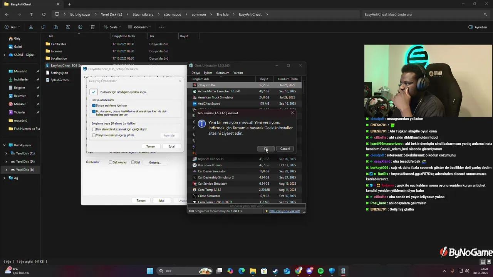The height and width of the screenshot is (277, 493).
Task: Click Geek Uninstaller icon on taskbar
Action: [343, 271]
